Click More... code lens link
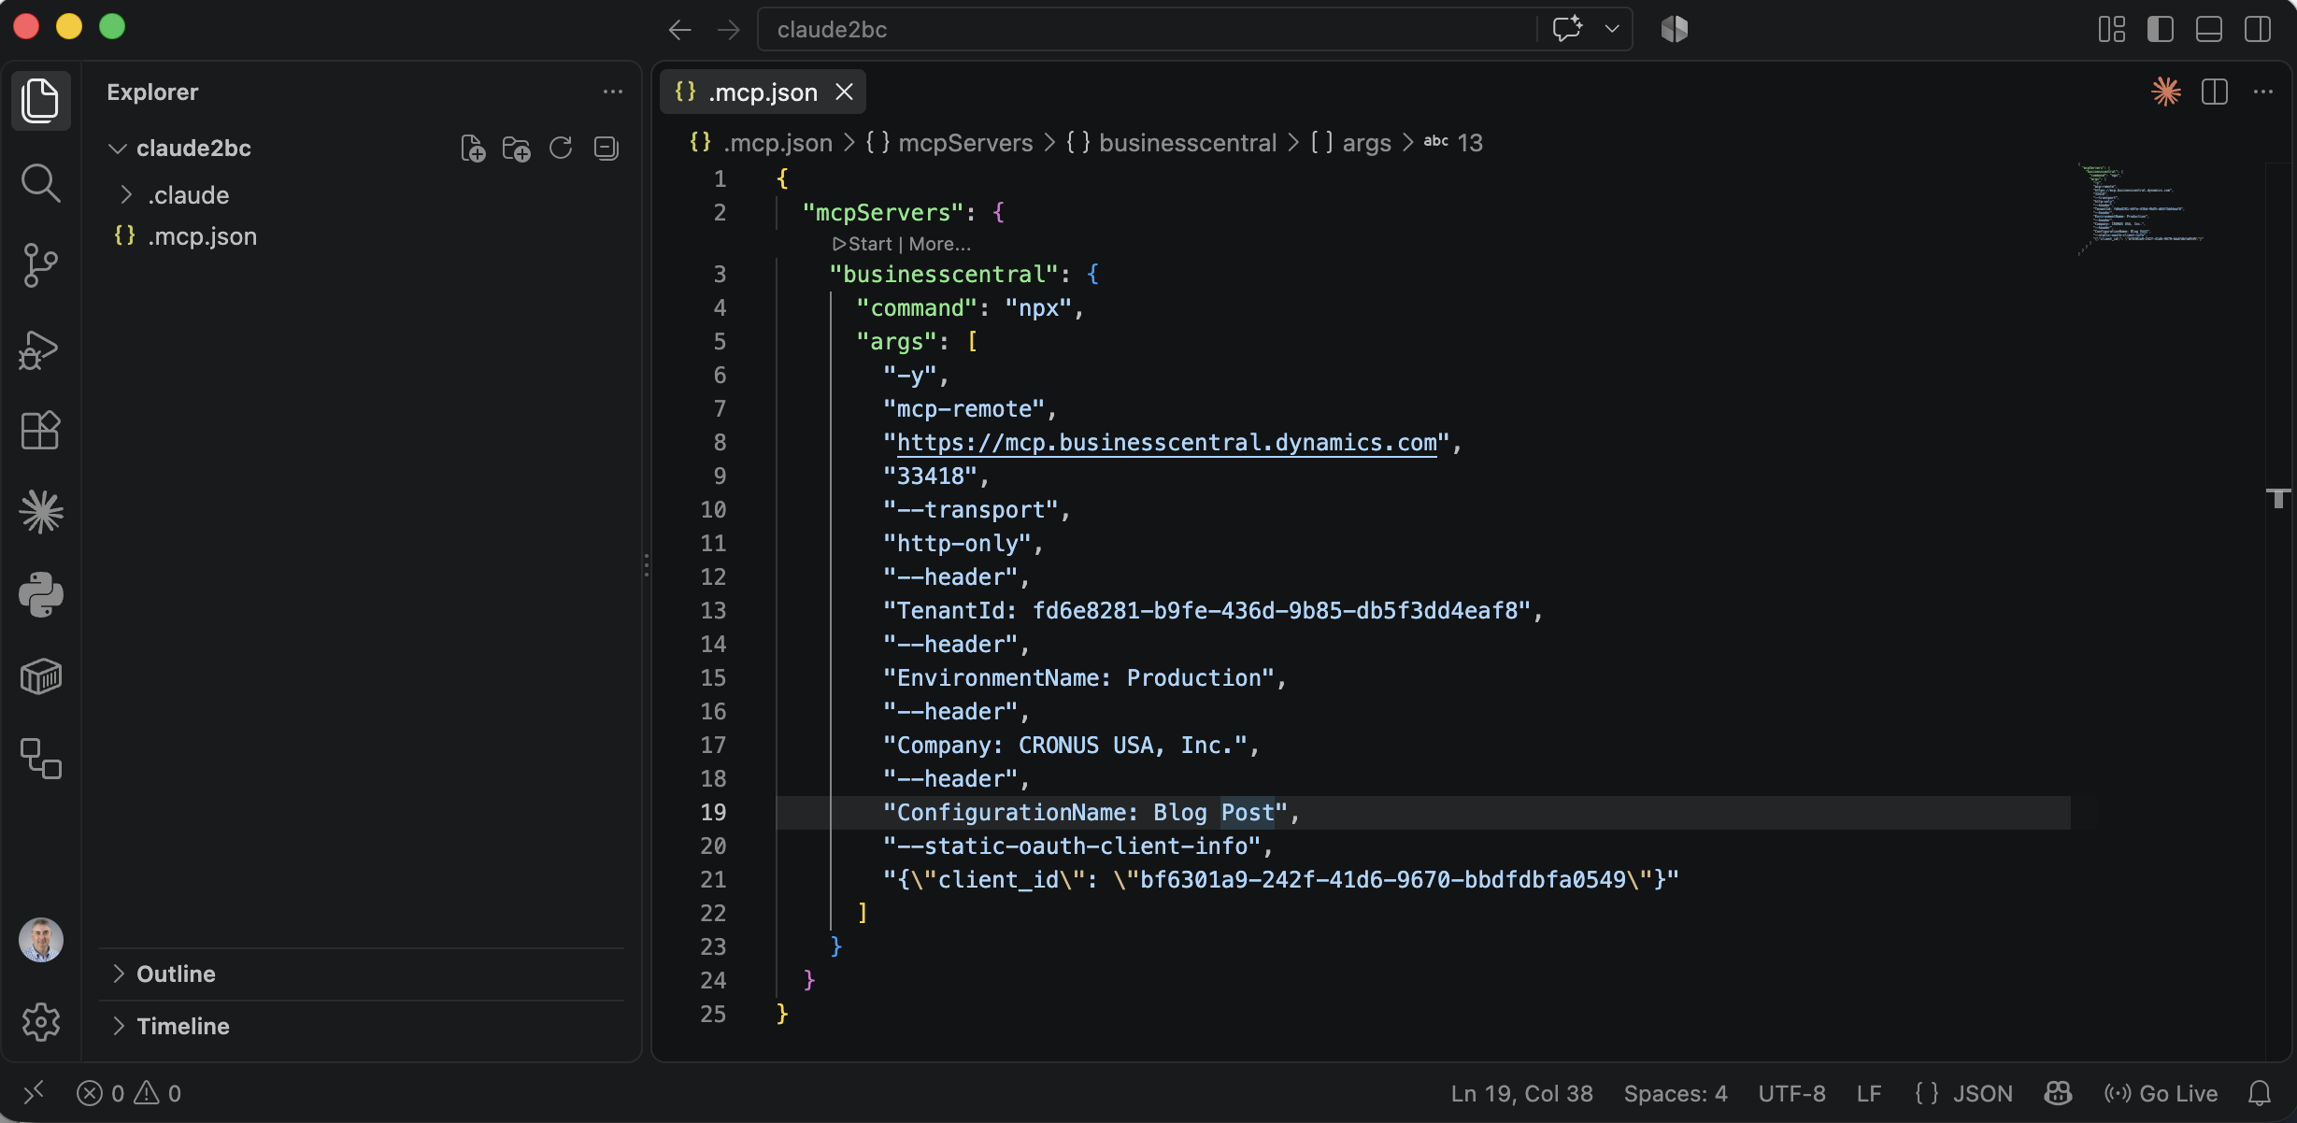Screen dimensions: 2297x1123 click(x=940, y=244)
